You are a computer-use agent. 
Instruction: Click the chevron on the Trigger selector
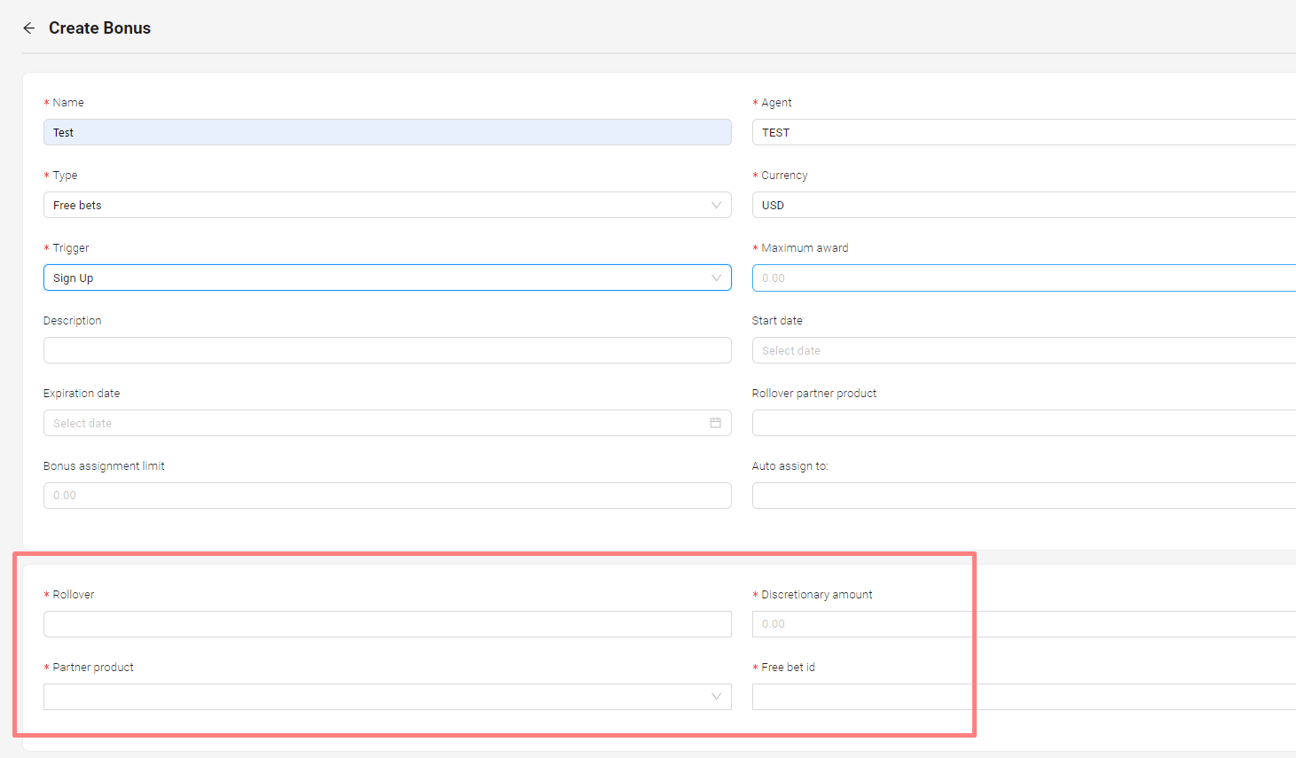[716, 277]
